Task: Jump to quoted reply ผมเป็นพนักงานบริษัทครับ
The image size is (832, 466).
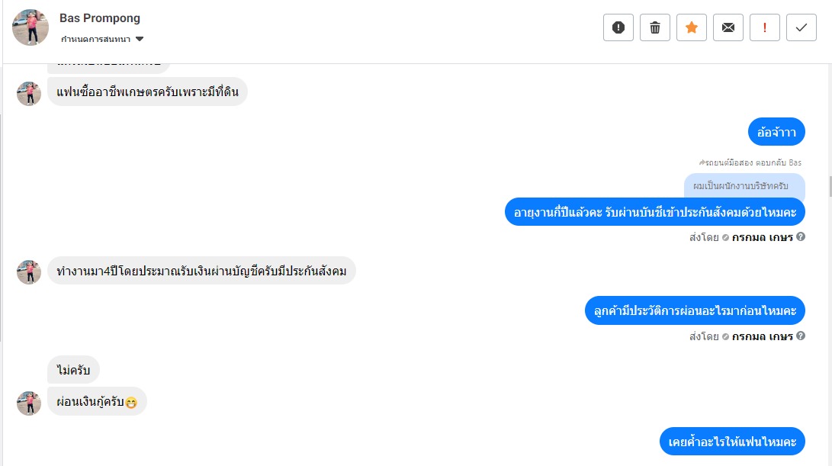Action: coord(744,185)
